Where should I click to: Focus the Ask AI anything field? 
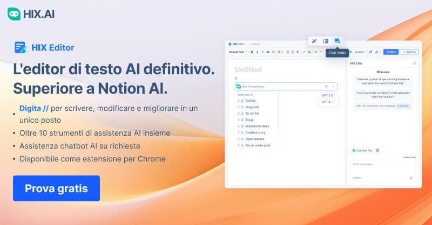coord(286,87)
